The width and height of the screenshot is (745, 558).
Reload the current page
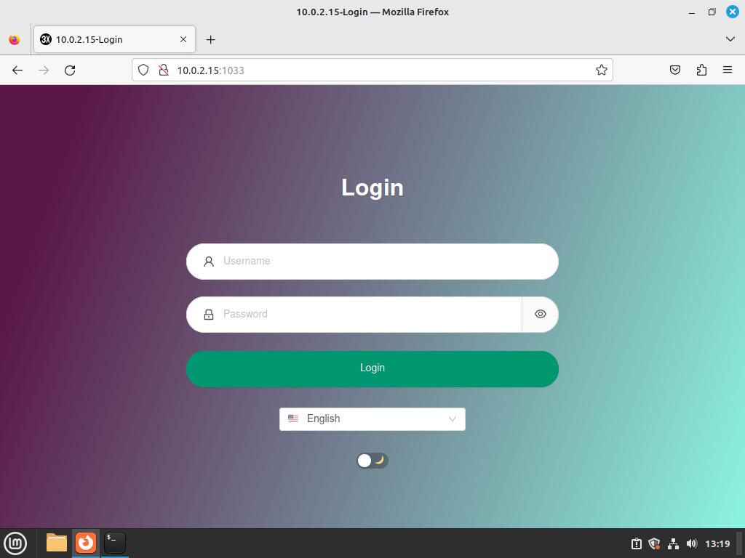point(70,70)
